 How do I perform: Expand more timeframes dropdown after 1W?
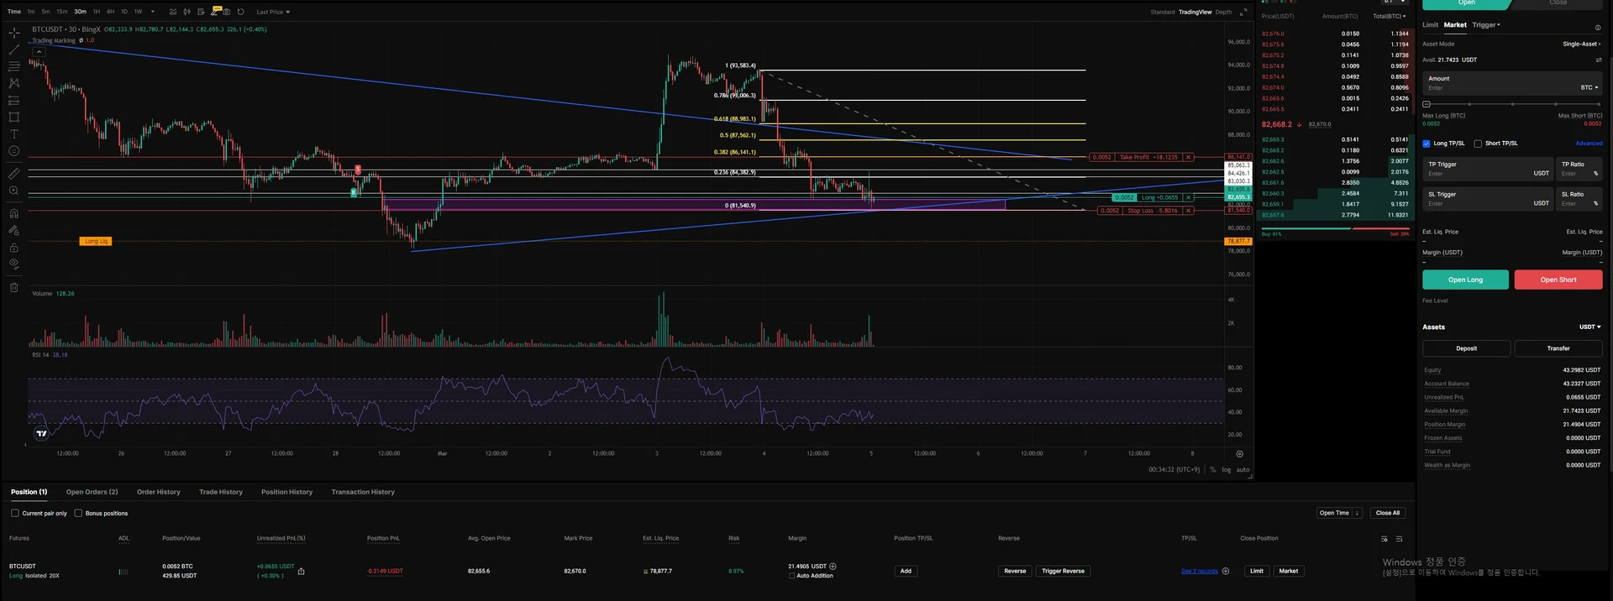pyautogui.click(x=153, y=12)
